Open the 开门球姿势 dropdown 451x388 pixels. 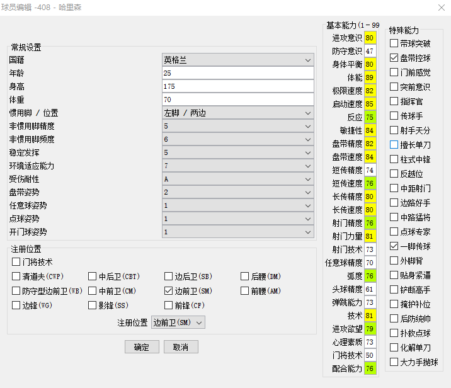tap(238, 232)
